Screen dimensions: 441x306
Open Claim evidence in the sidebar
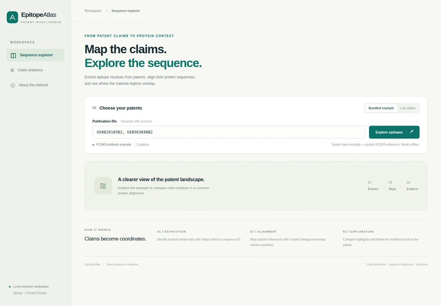(35, 70)
